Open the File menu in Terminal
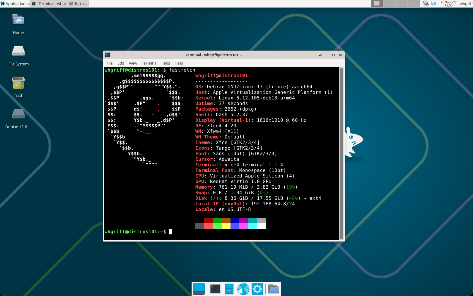 point(110,63)
